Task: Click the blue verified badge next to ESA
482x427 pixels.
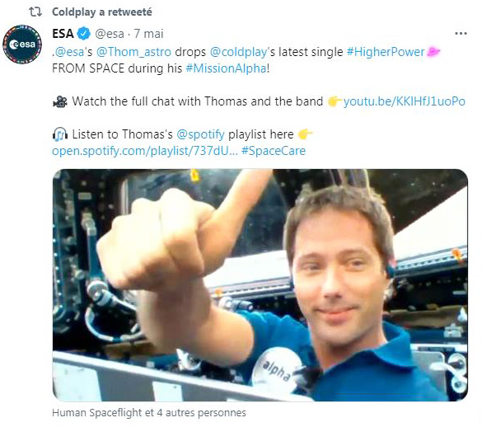Action: click(83, 34)
